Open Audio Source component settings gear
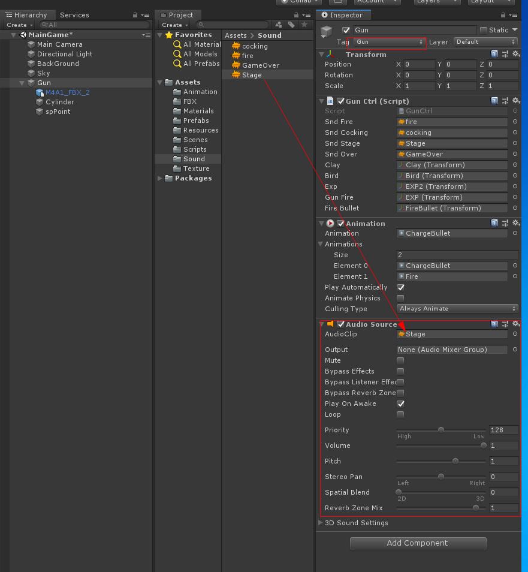The height and width of the screenshot is (572, 528). pyautogui.click(x=516, y=324)
